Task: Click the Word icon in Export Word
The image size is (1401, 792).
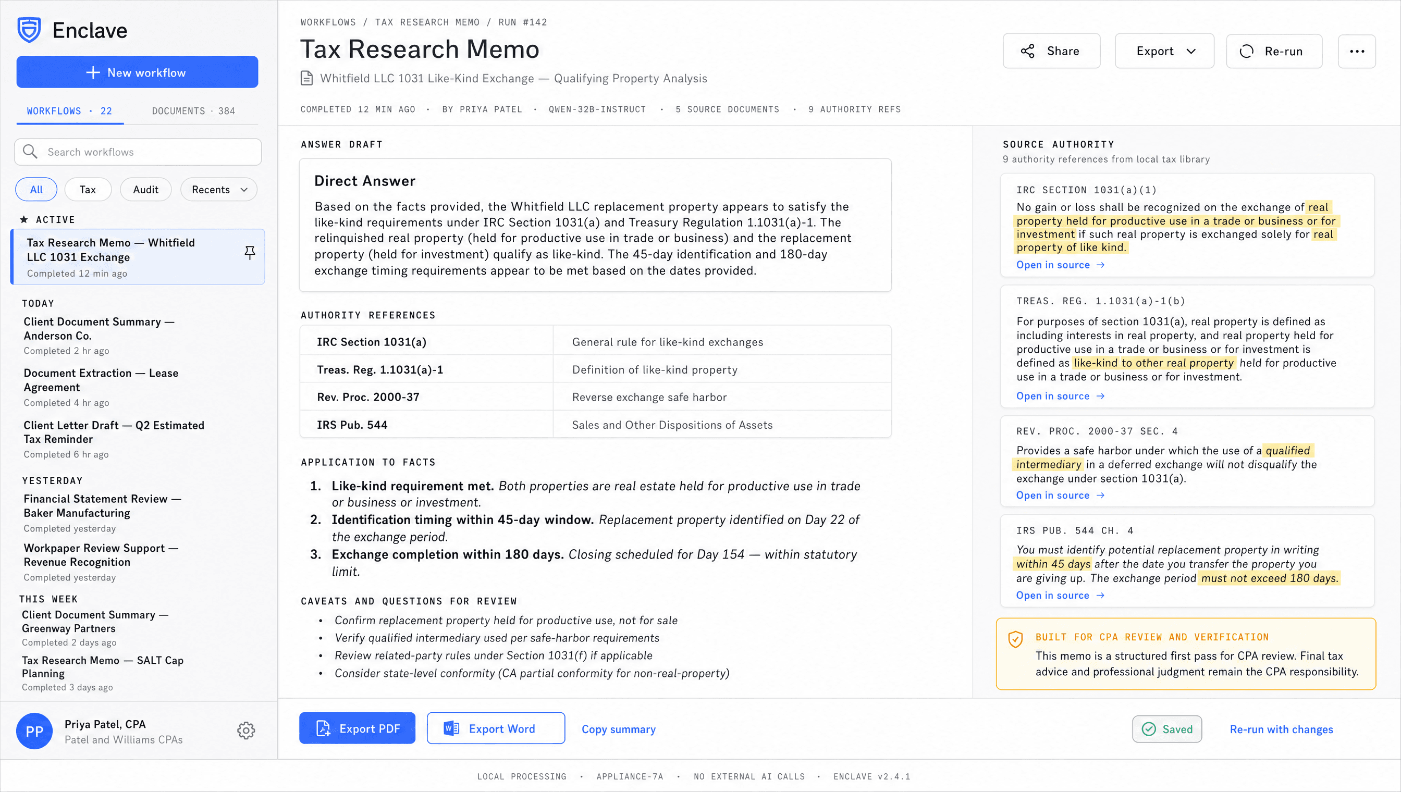Action: click(x=451, y=728)
